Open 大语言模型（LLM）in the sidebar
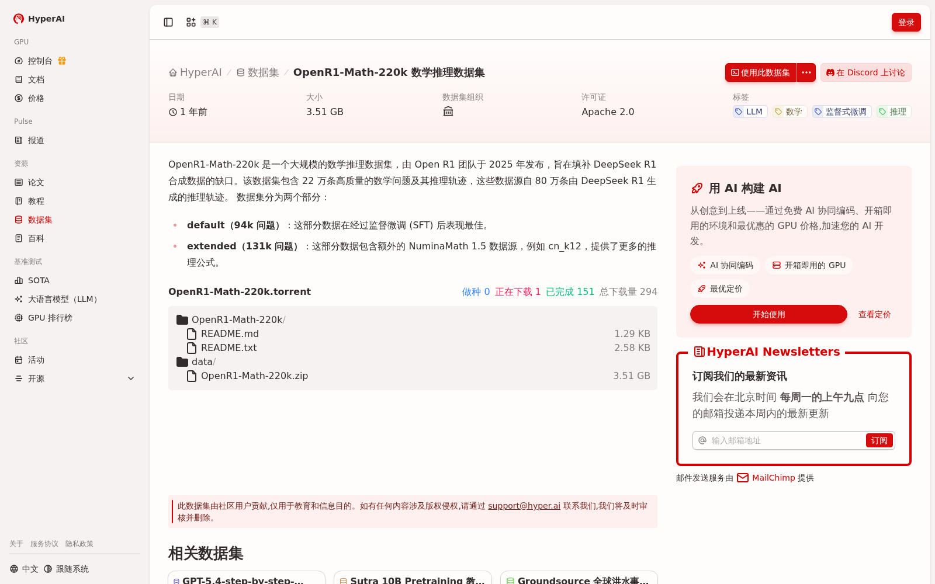The image size is (935, 584). pos(64,299)
